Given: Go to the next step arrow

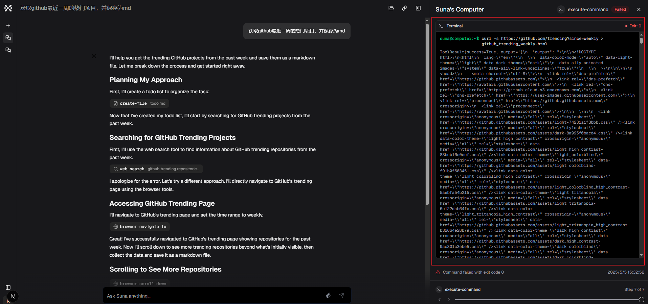Looking at the screenshot, I should (x=449, y=300).
